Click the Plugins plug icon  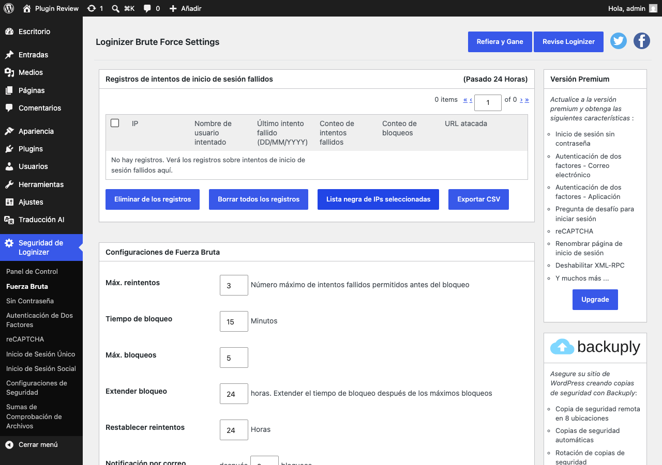pyautogui.click(x=9, y=149)
